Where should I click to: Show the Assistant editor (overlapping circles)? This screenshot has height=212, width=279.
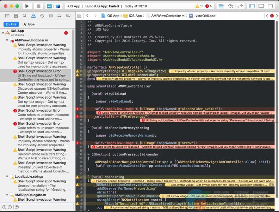[231, 6]
